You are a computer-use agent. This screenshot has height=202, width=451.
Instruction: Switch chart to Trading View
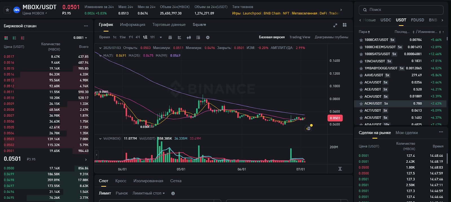[300, 37]
